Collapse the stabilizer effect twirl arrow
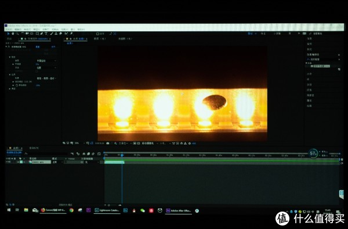 pos(6,46)
